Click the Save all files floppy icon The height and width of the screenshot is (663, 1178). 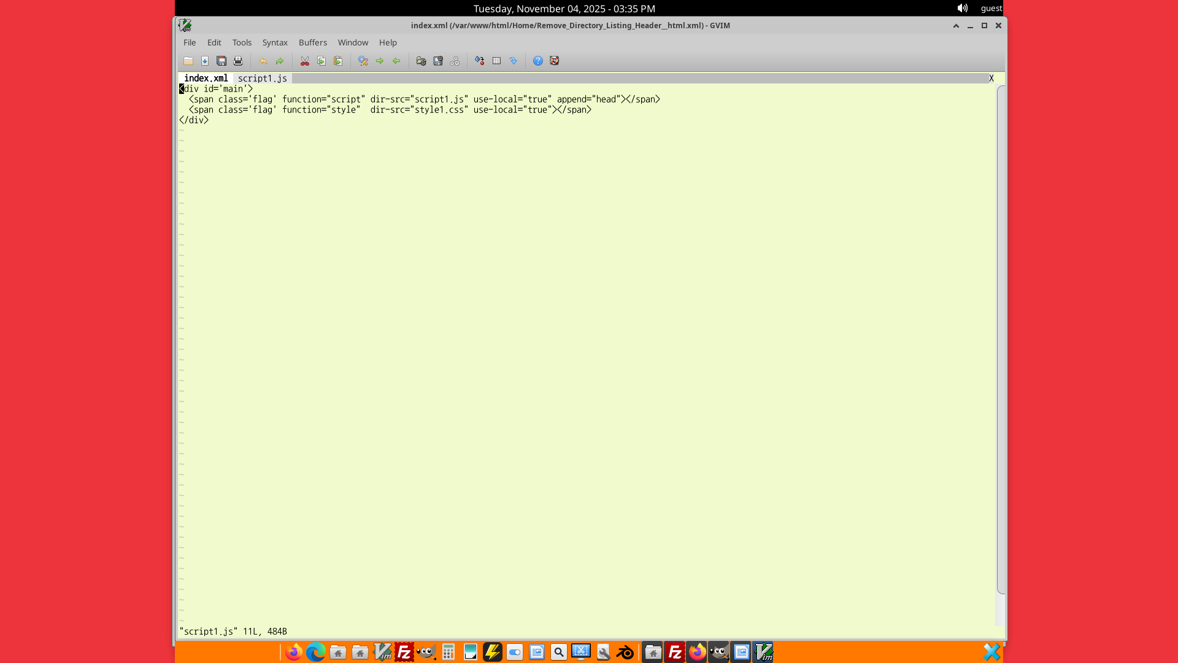coord(221,61)
